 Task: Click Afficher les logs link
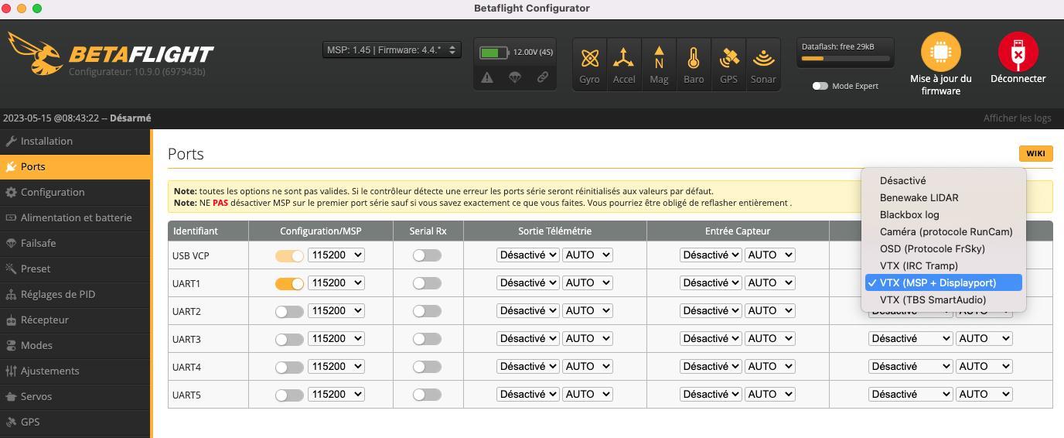coord(1017,118)
